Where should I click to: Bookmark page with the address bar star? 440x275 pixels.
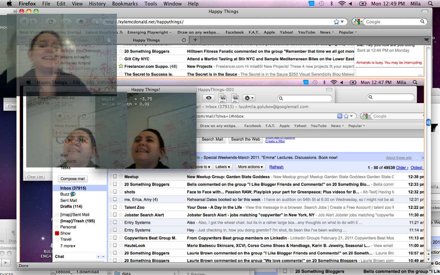click(x=337, y=22)
